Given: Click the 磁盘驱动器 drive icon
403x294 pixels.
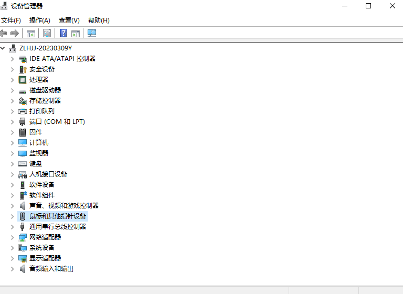Looking at the screenshot, I should click(23, 91).
